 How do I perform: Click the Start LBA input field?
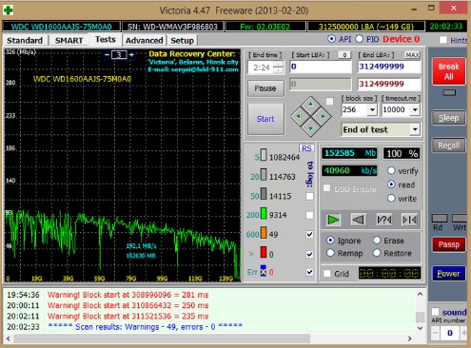[321, 67]
